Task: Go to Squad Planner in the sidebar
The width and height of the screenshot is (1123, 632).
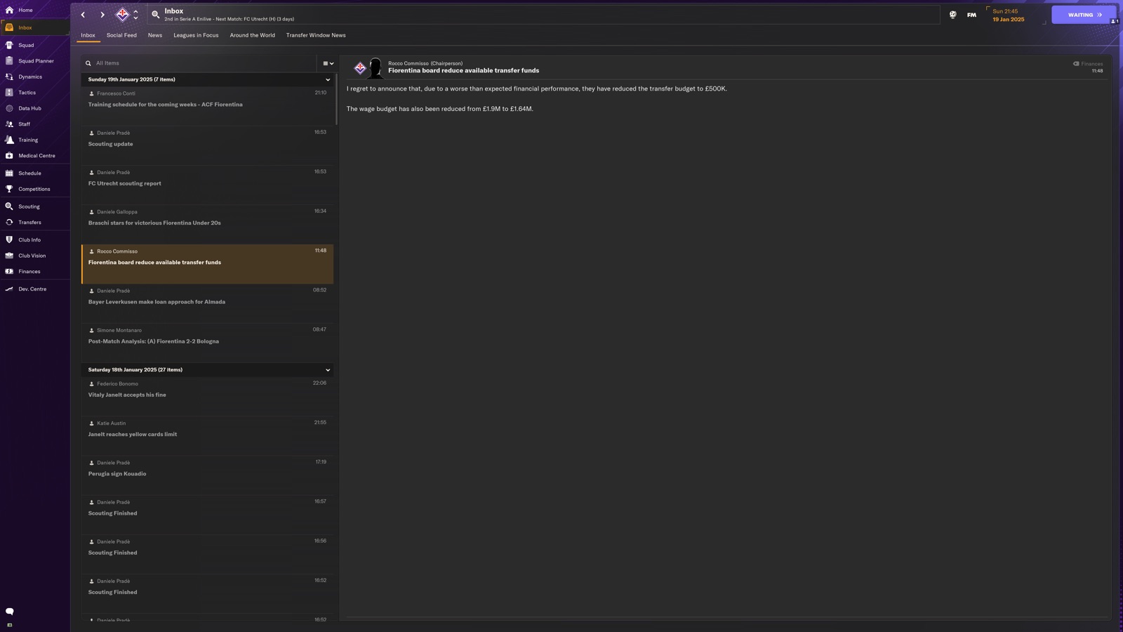Action: 35,61
